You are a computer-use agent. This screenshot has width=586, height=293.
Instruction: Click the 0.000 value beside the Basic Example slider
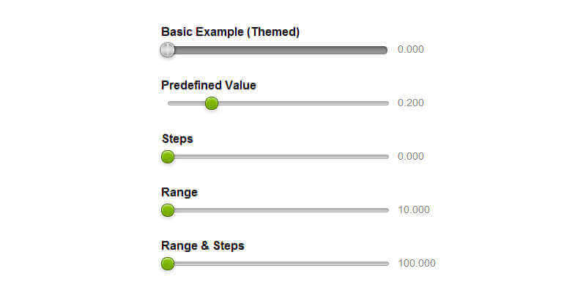411,50
